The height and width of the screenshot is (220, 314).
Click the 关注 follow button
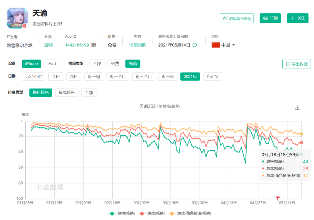298,18
